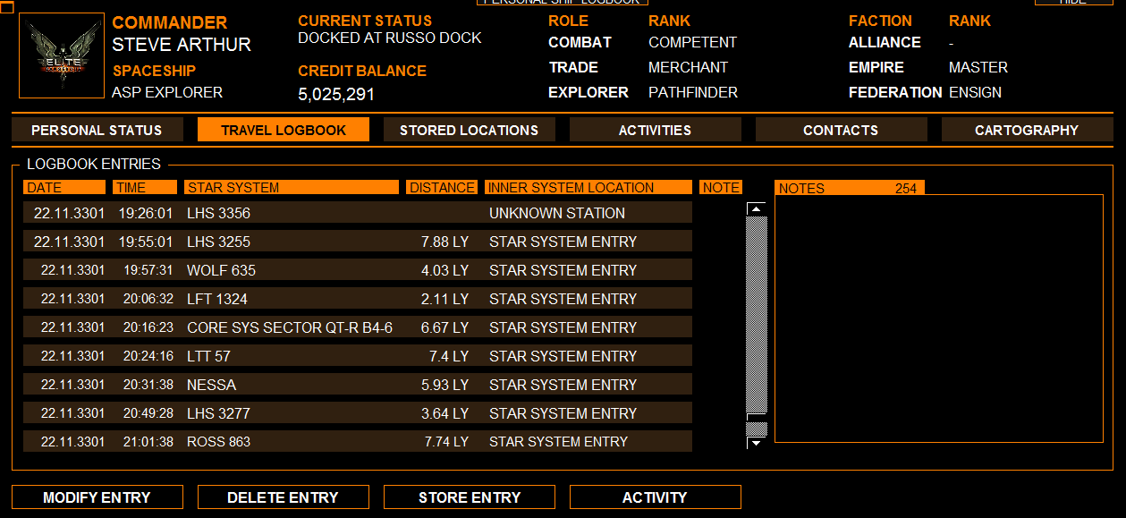Image resolution: width=1126 pixels, height=518 pixels.
Task: Select the LTT 57 logbook entry
Action: 358,356
